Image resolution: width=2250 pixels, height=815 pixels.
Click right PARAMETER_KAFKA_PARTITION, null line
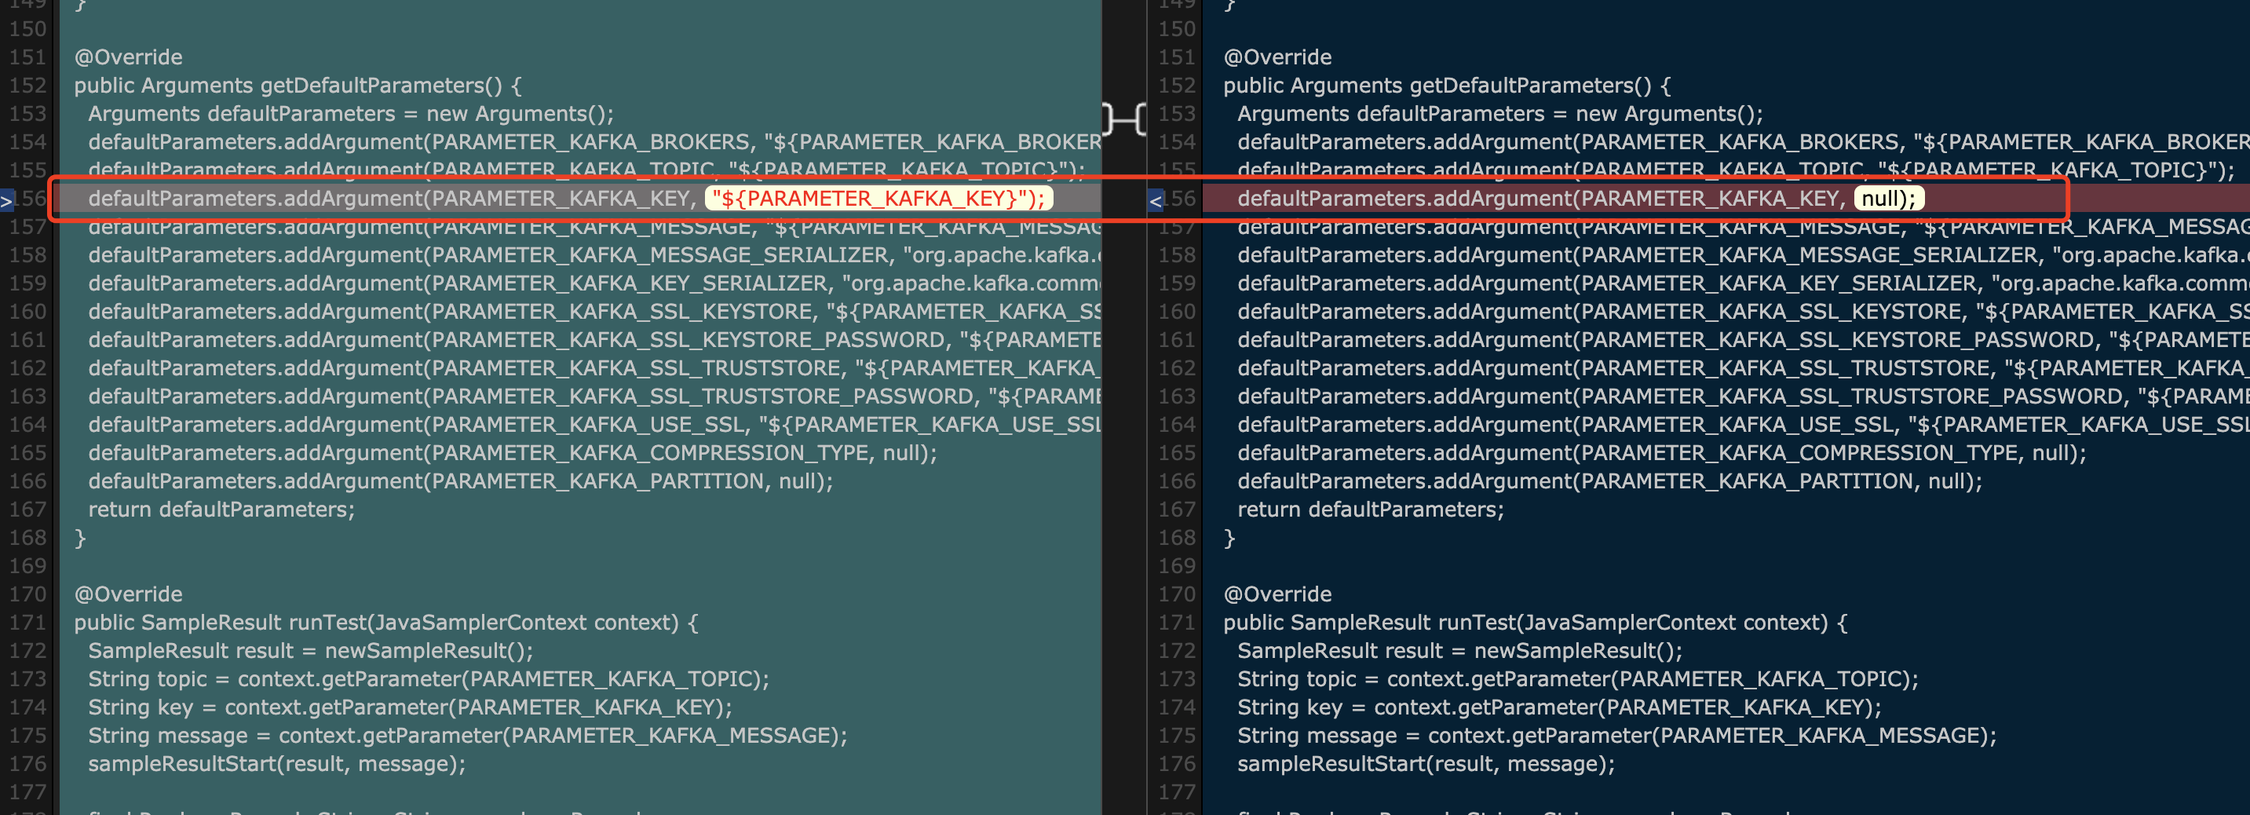1609,481
